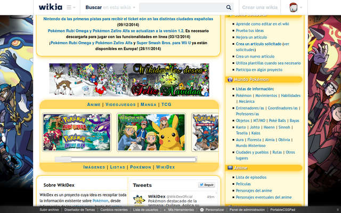Screen dimensions: 341x213
Task: Click Personalizar gear icon in toolbar
Action: (202, 210)
